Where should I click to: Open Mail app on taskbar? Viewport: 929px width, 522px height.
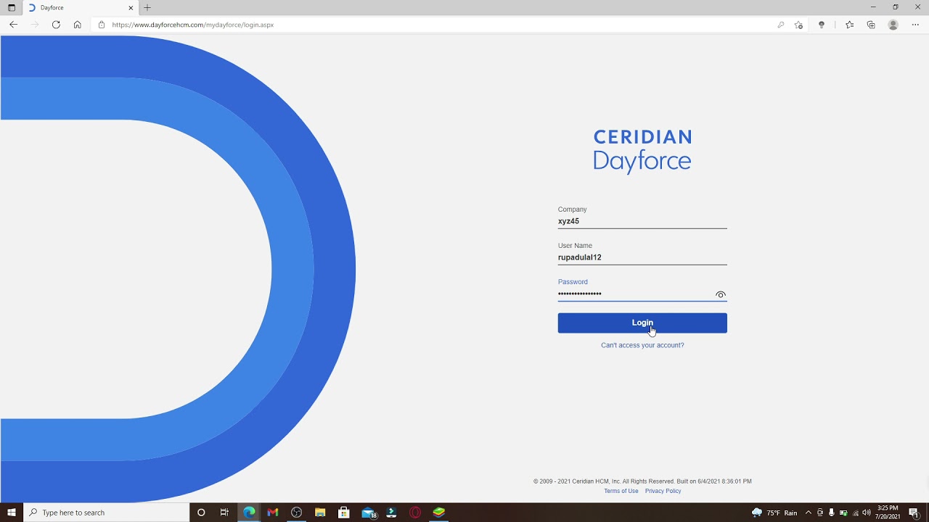point(369,513)
